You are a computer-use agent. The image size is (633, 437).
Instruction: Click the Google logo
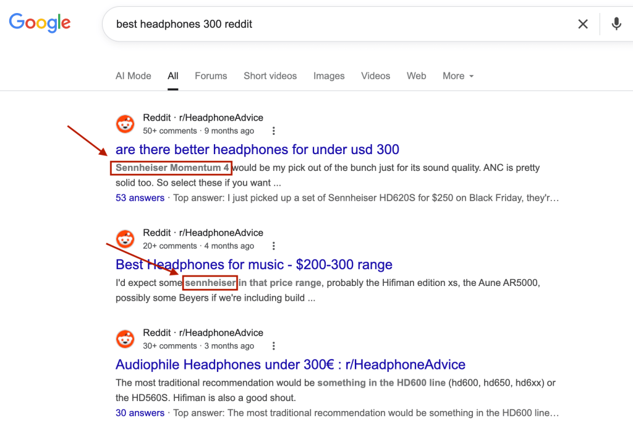click(x=40, y=23)
